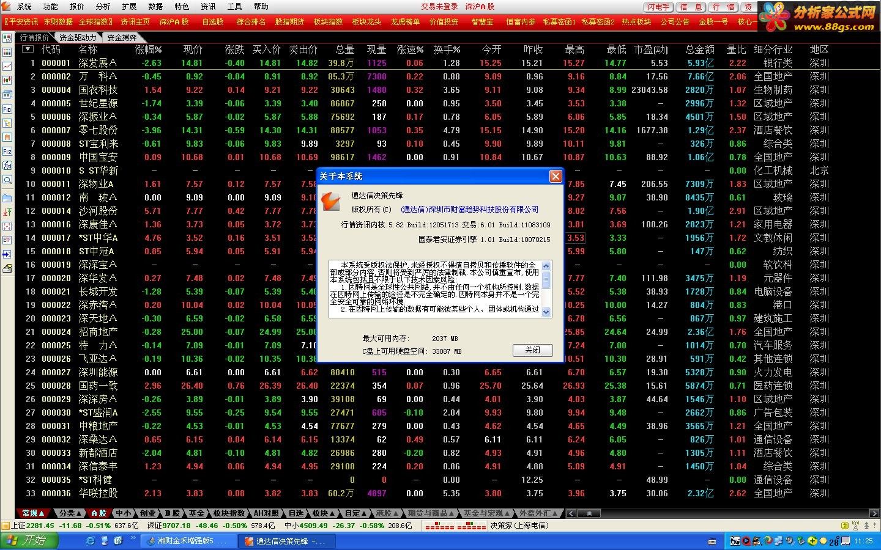Click the horizontal scrollbar left arrow beside bottom tabs
The width and height of the screenshot is (881, 550).
coord(571,513)
